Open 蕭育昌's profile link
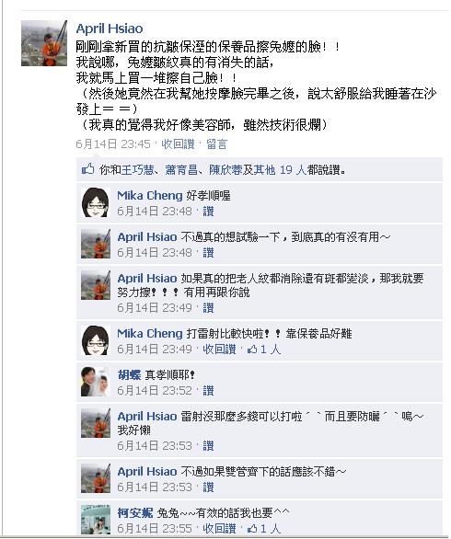 pyautogui.click(x=181, y=169)
